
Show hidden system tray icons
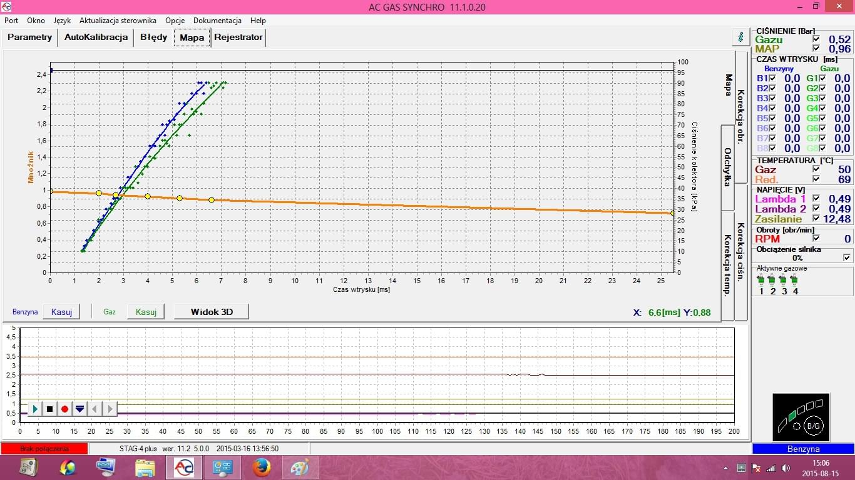click(726, 467)
